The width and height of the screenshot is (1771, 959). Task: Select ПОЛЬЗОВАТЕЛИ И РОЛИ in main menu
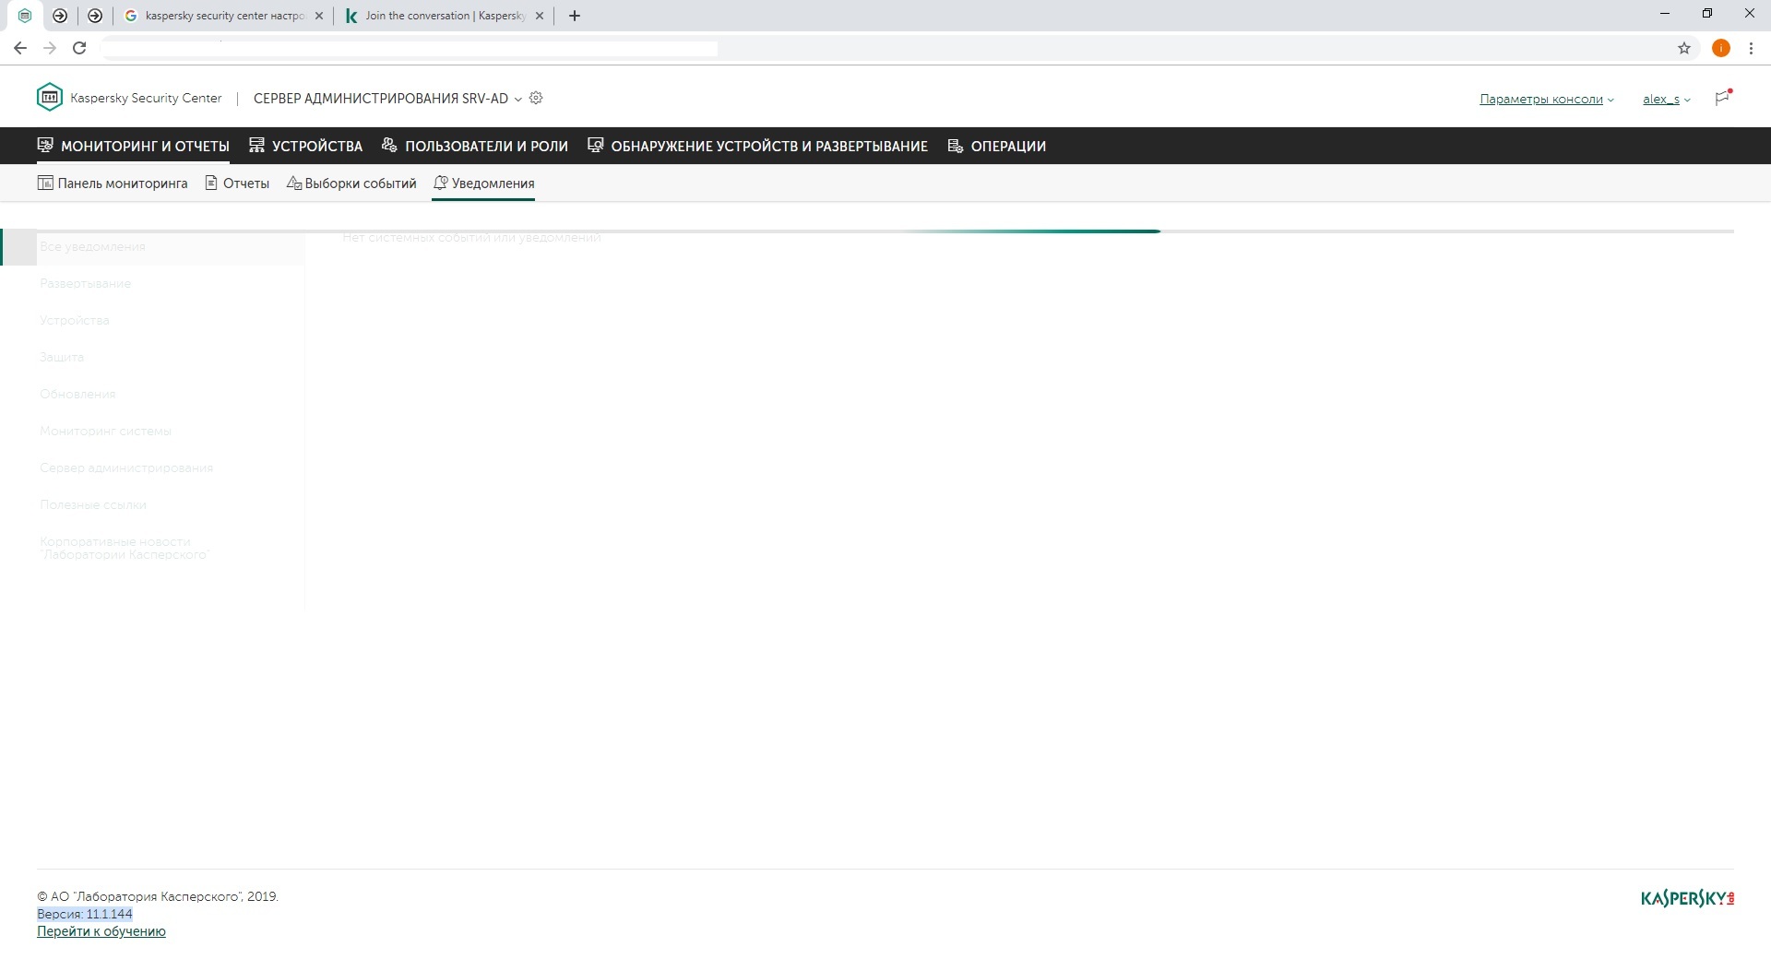click(x=475, y=146)
